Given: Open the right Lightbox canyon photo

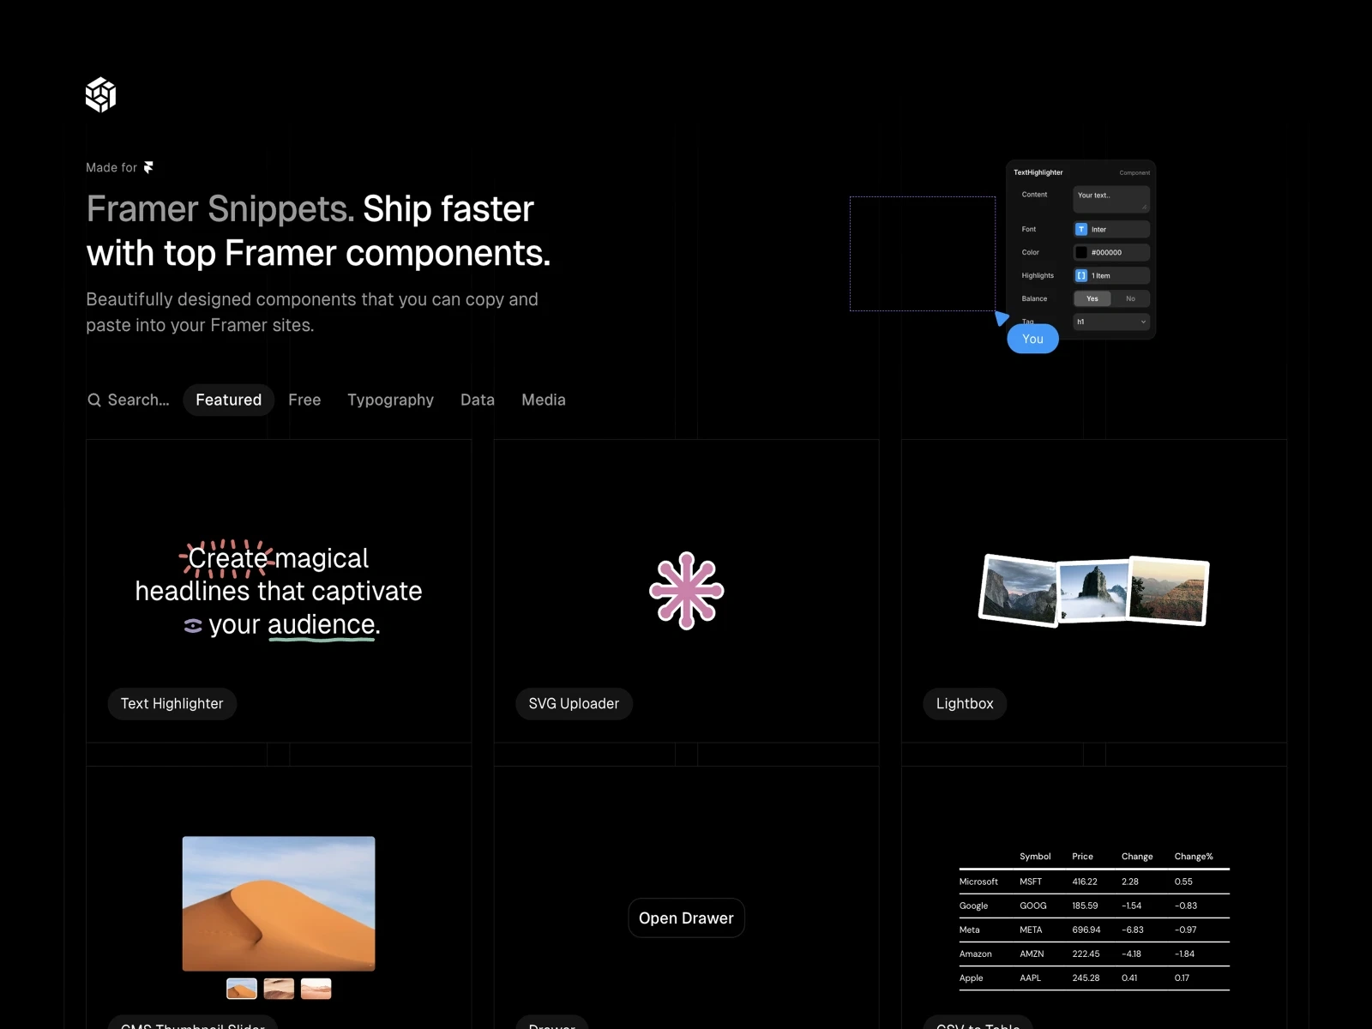Looking at the screenshot, I should (x=1169, y=591).
